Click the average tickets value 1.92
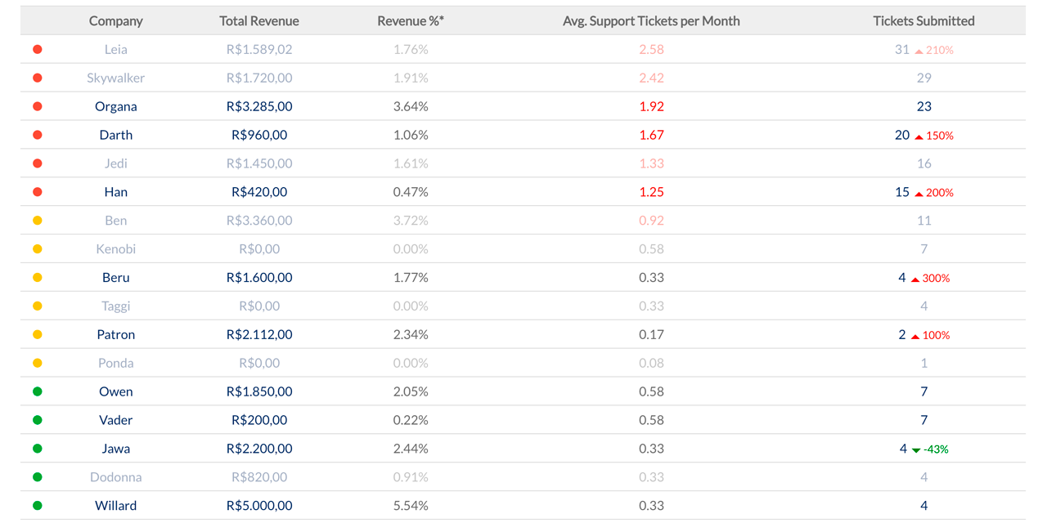 click(x=651, y=106)
